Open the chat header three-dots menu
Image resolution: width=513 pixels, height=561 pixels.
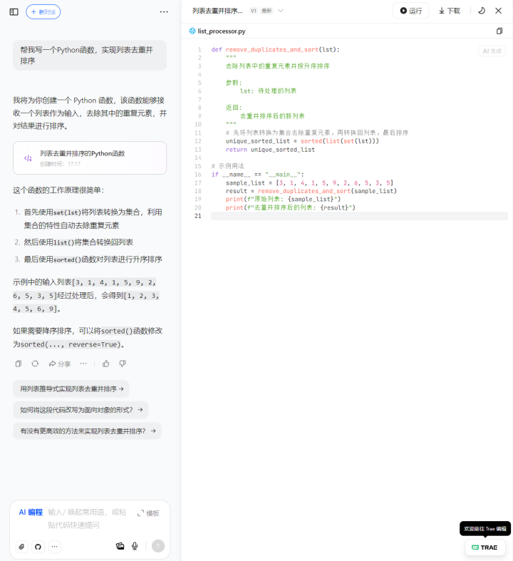click(x=164, y=12)
